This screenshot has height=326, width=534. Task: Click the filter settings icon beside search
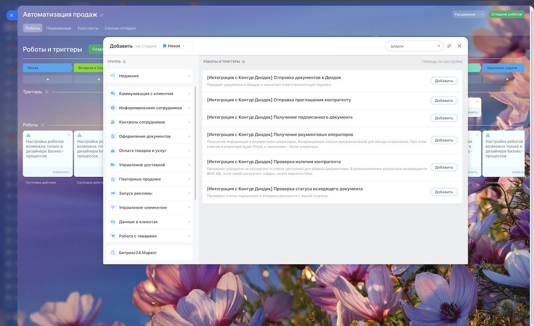[x=449, y=46]
